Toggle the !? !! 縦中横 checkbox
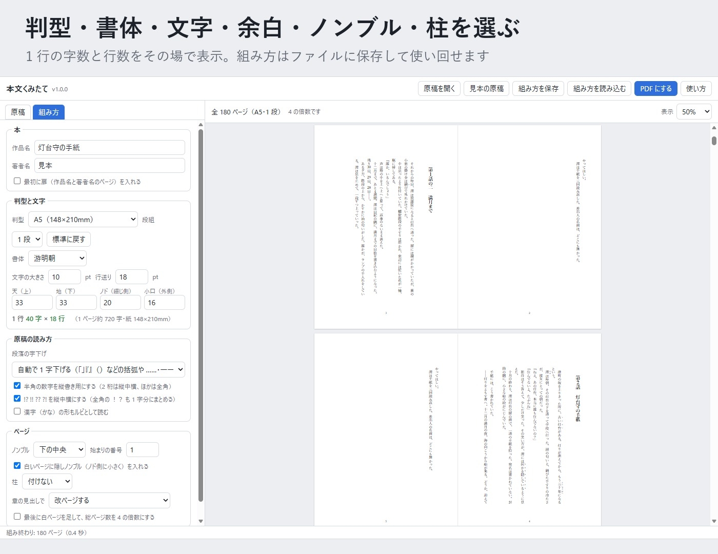 pyautogui.click(x=17, y=399)
